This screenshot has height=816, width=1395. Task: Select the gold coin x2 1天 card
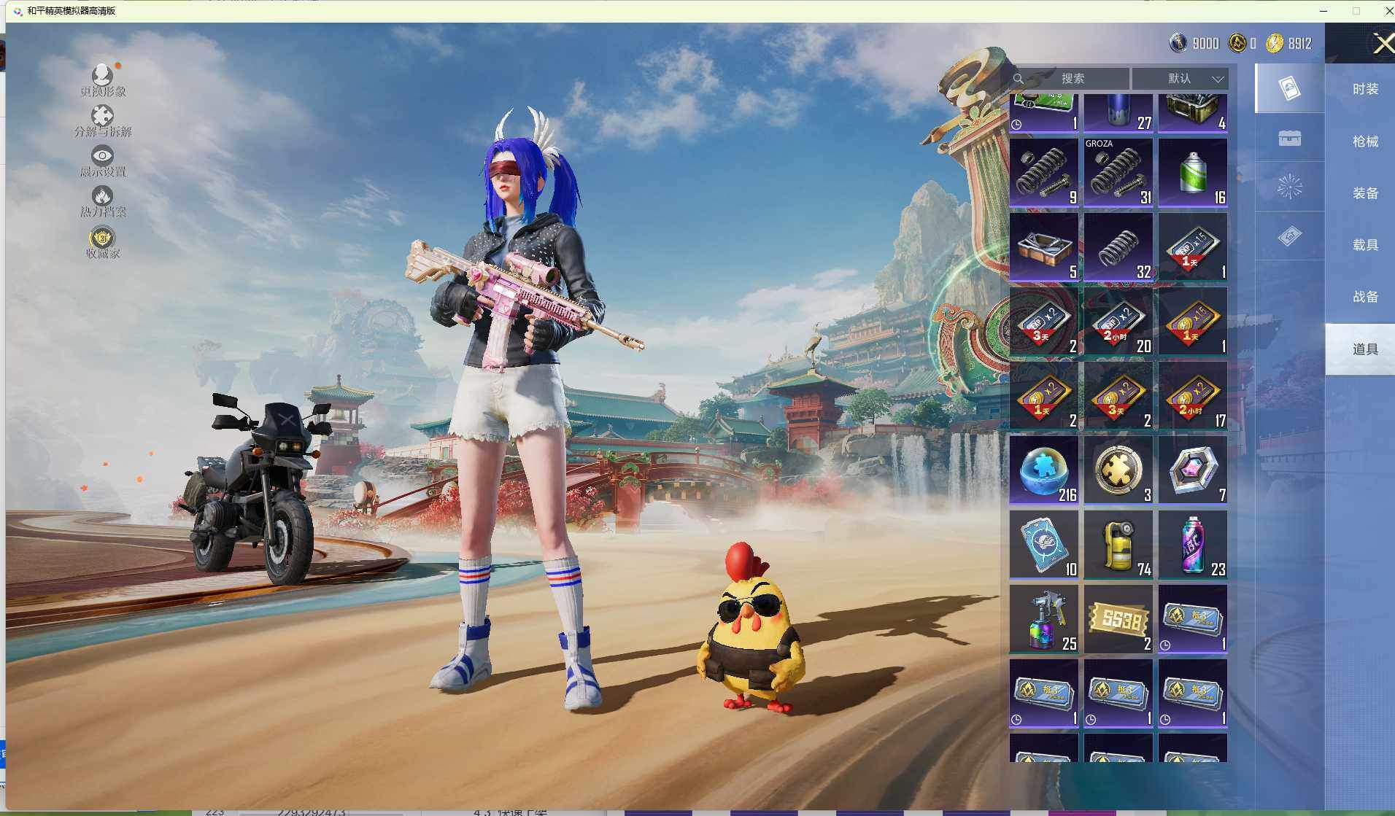[1044, 396]
